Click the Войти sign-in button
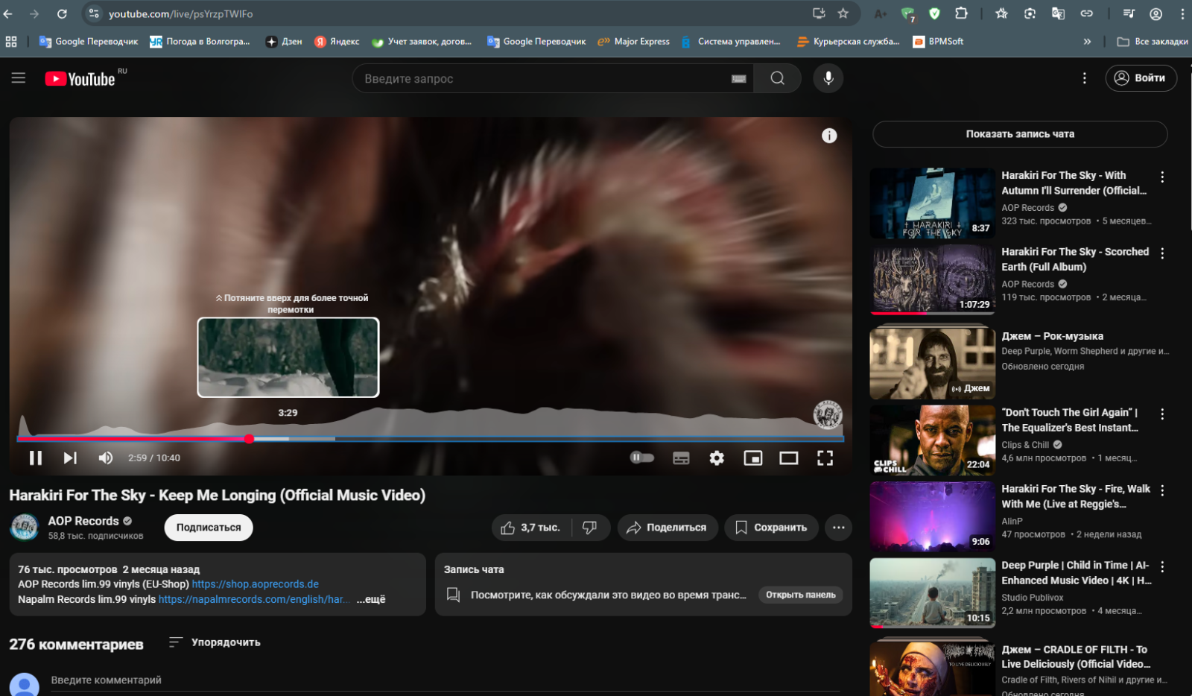 click(1141, 78)
